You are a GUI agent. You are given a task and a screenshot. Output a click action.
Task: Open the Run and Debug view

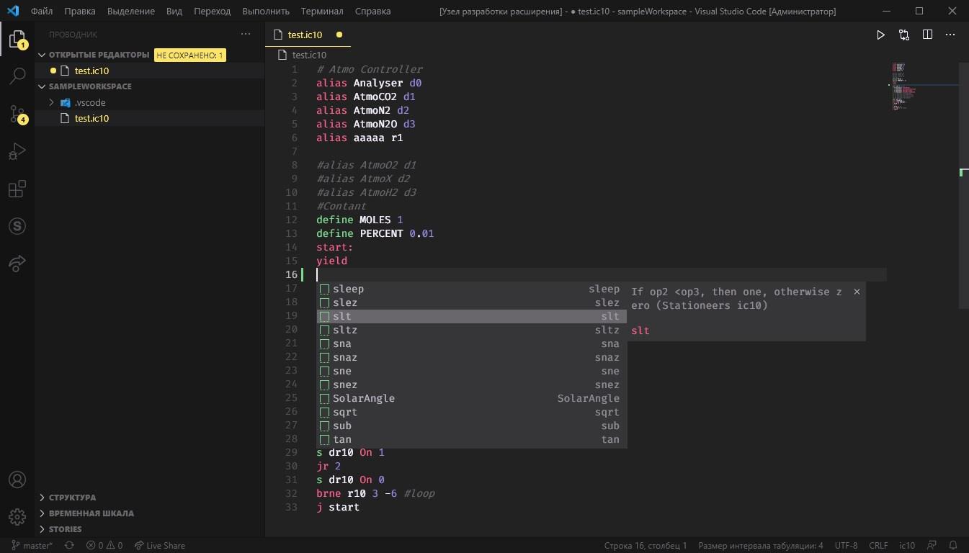17,151
